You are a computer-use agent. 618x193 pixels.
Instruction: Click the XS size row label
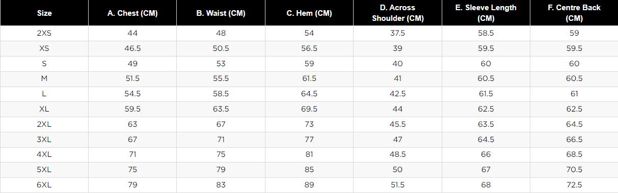44,48
